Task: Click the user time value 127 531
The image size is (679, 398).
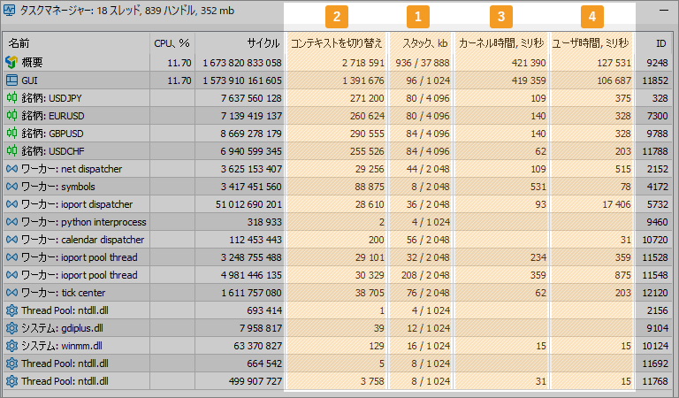Action: click(614, 63)
